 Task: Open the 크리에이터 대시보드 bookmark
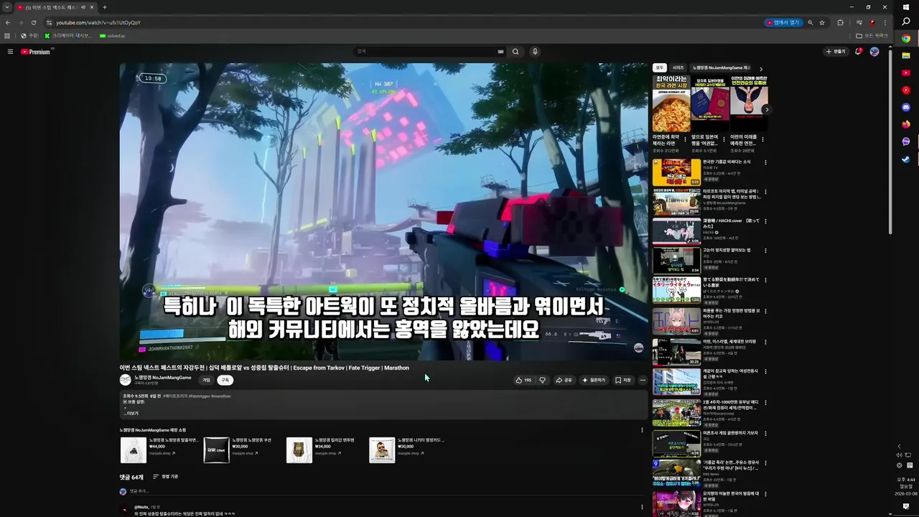click(68, 35)
